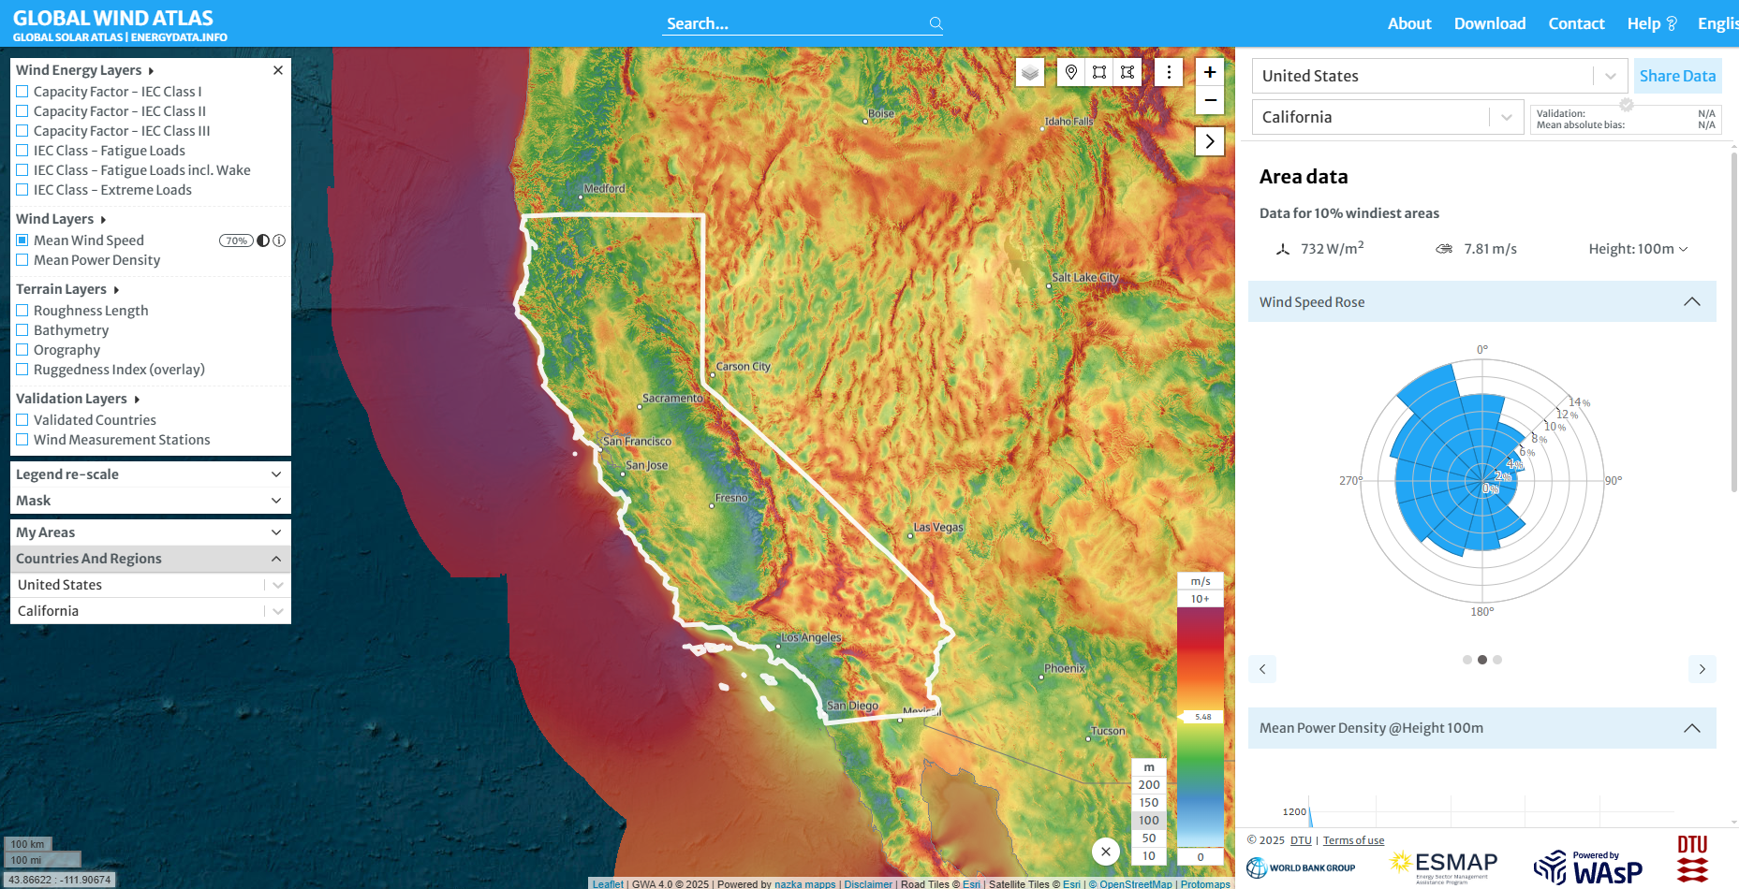The image size is (1739, 889).
Task: Toggle IEC Class Fatigue Loads checkbox
Action: 22,151
